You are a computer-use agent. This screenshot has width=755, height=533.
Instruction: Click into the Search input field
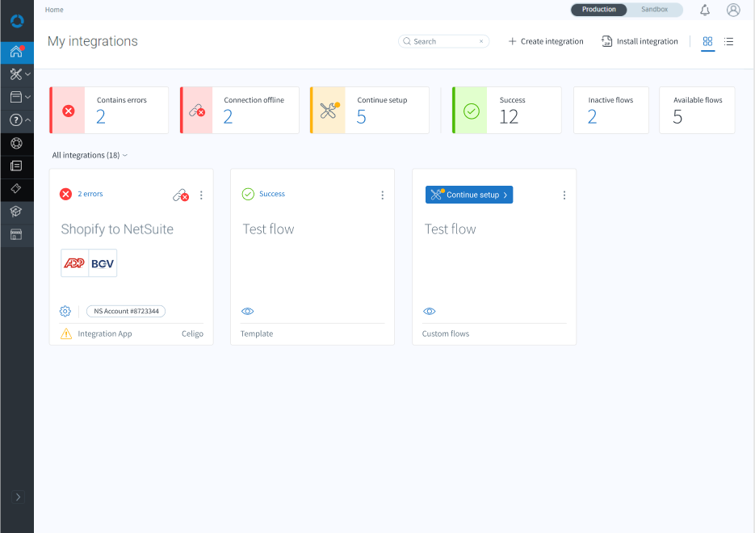pos(444,41)
